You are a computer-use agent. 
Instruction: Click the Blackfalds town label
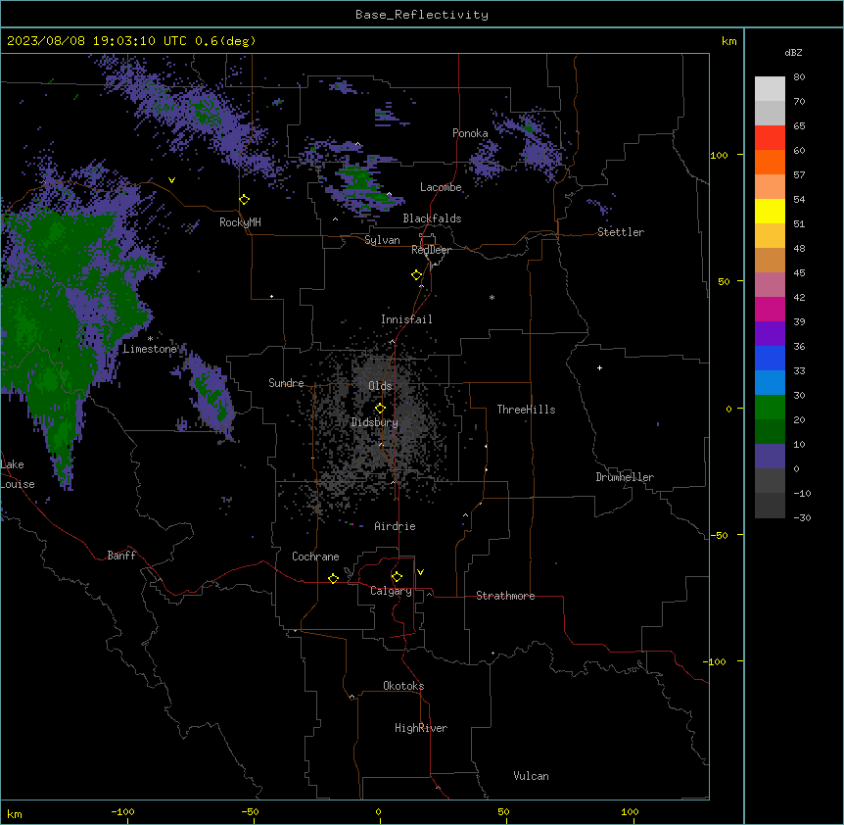(432, 218)
